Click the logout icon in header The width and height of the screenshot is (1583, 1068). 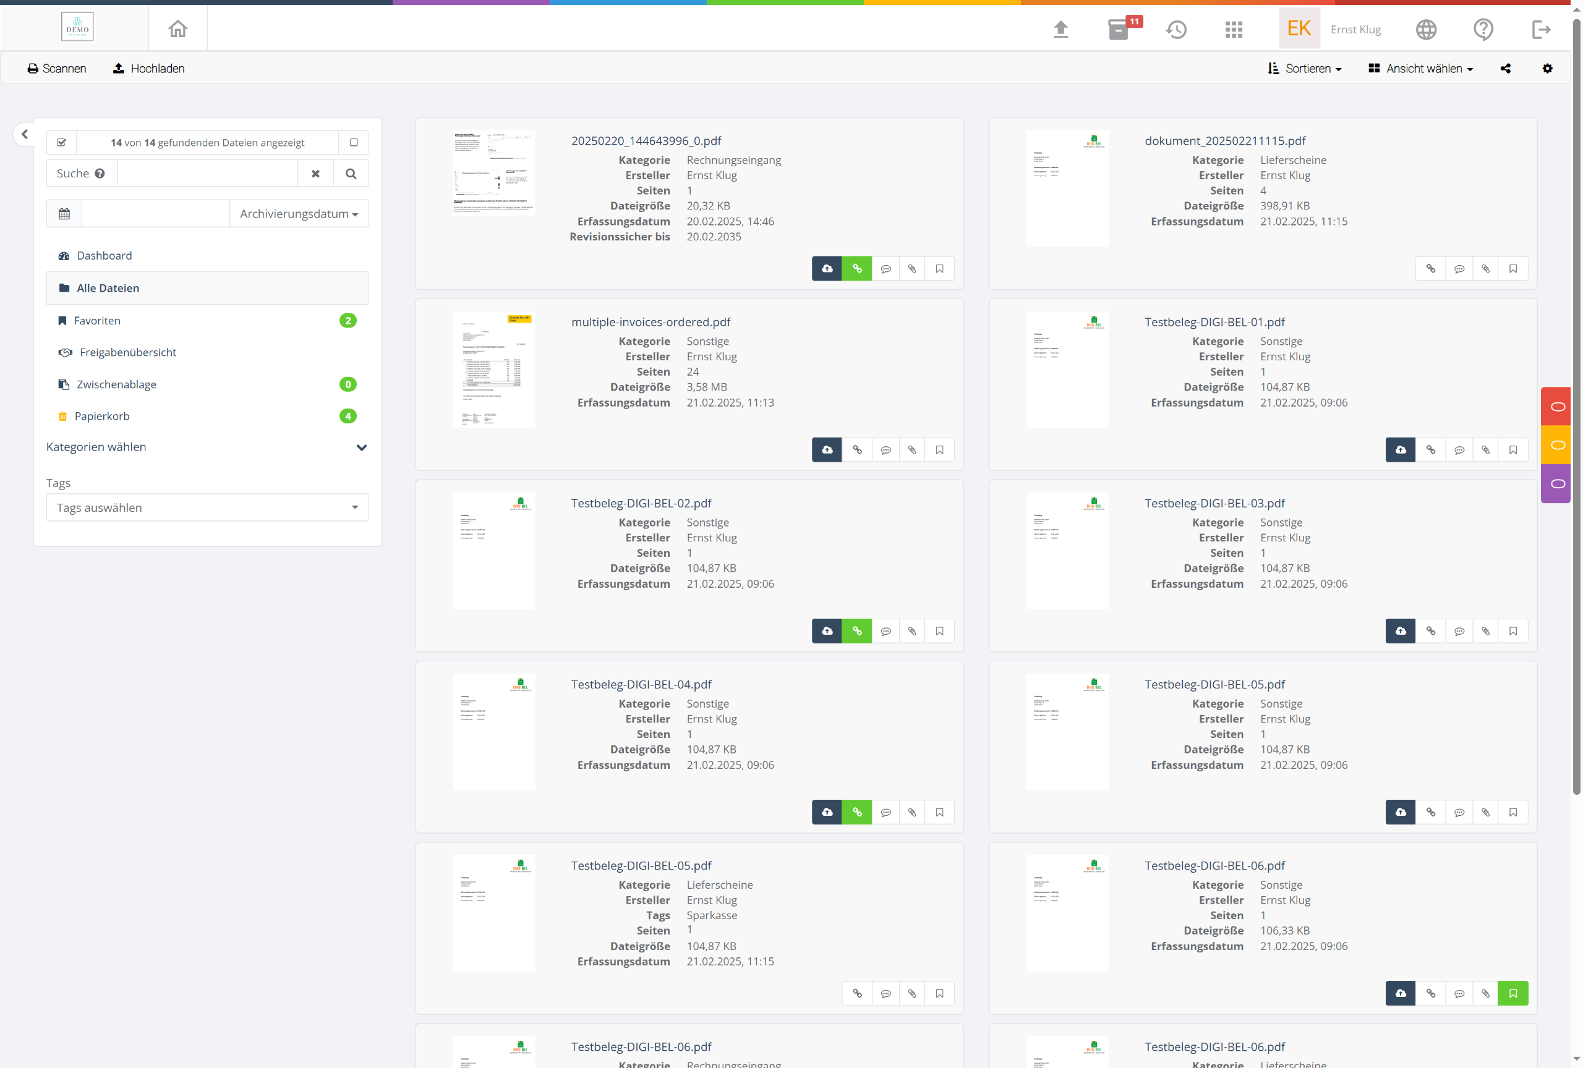(1541, 29)
